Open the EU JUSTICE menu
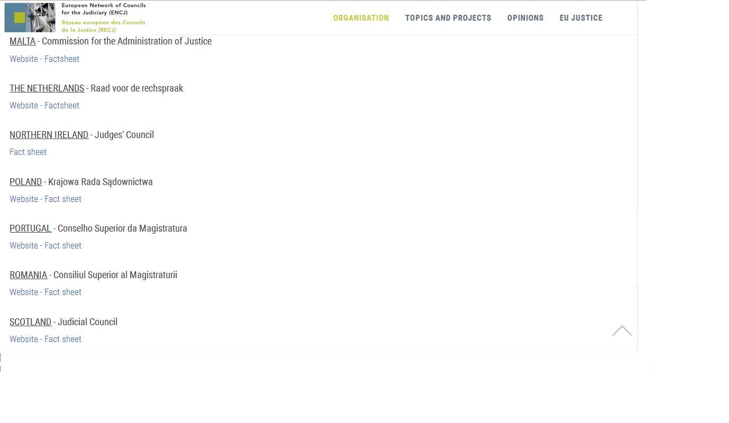The height and width of the screenshot is (423, 729). [581, 18]
